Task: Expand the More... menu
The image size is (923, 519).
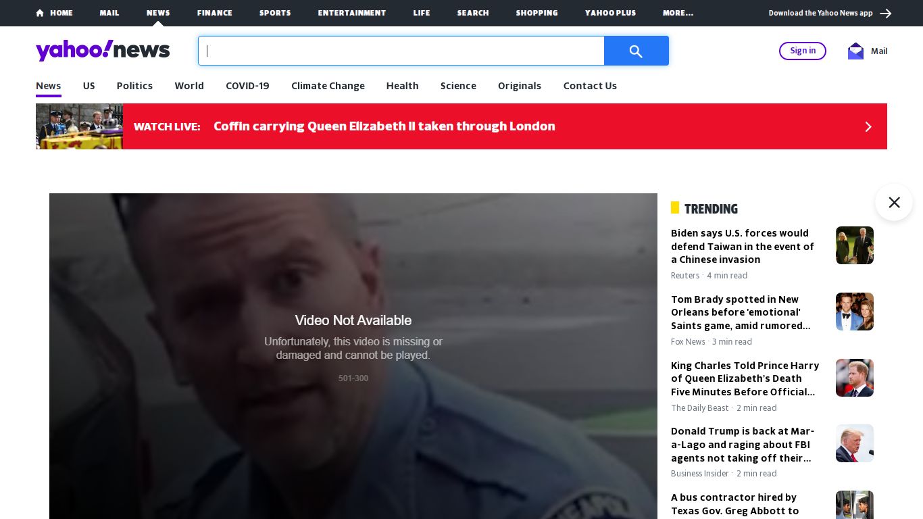Action: 678,13
